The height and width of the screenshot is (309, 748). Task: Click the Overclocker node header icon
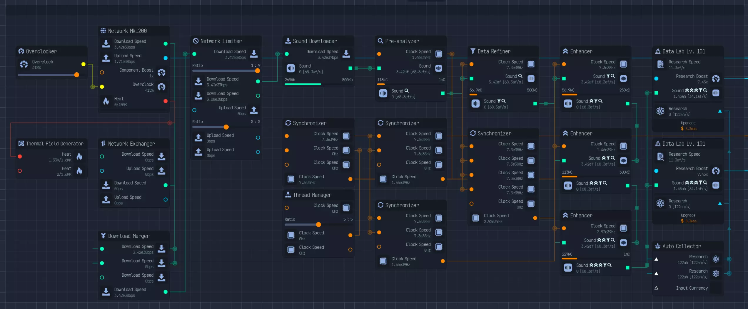(21, 51)
